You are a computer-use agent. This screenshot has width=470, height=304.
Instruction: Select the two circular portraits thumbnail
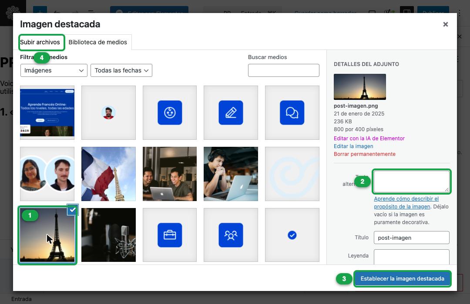point(47,174)
